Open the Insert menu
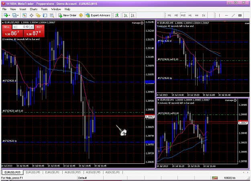Viewport: 251px width, 181px height. coord(23,9)
